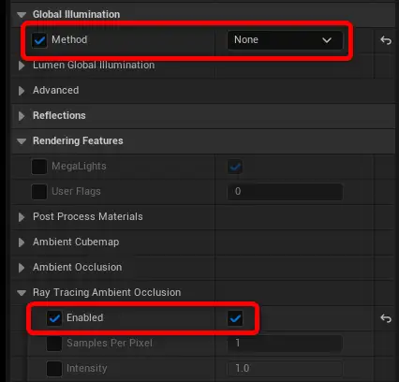Enable the MegaLights override checkbox
Screen dimensions: 399x382
click(39, 167)
